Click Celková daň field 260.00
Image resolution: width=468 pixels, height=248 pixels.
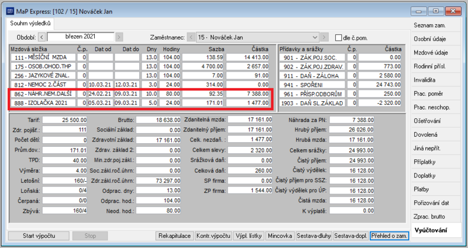coord(250,171)
